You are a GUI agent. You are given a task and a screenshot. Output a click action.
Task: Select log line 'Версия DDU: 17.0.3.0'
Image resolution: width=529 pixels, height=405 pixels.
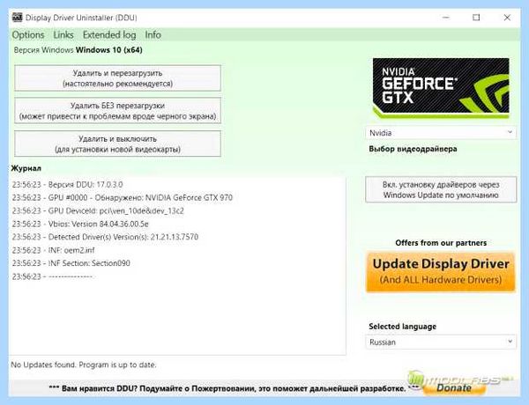68,184
